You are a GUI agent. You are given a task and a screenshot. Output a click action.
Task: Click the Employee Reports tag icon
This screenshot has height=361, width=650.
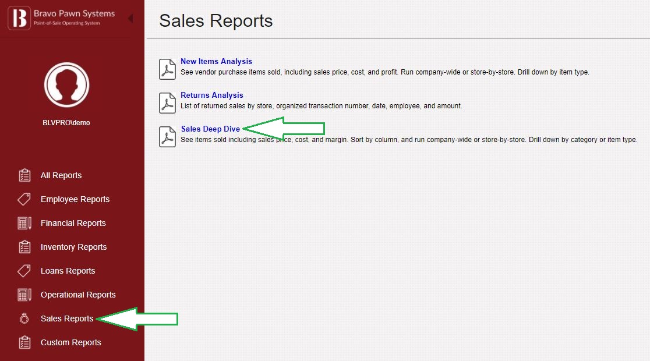click(x=24, y=199)
